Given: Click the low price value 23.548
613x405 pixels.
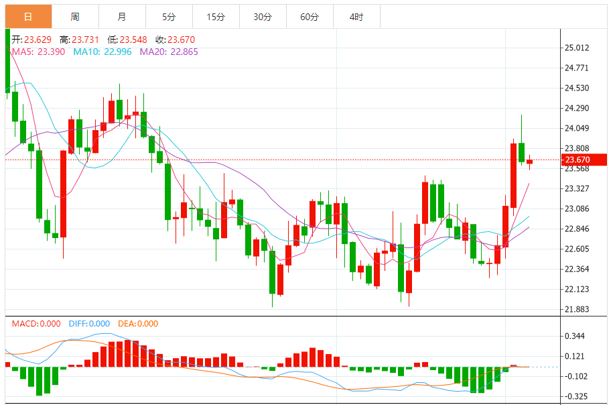Looking at the screenshot, I should (133, 40).
